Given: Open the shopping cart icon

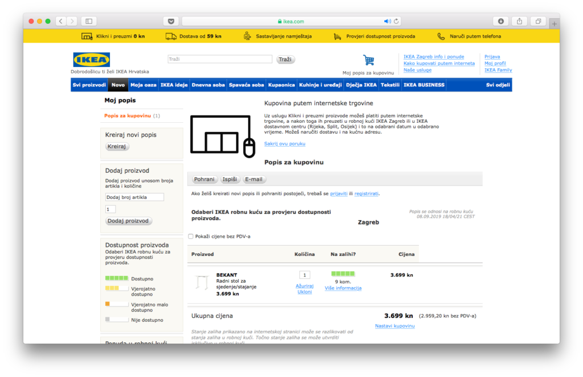Looking at the screenshot, I should point(368,60).
